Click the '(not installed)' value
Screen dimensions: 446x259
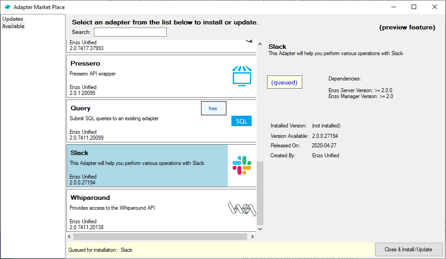click(326, 126)
